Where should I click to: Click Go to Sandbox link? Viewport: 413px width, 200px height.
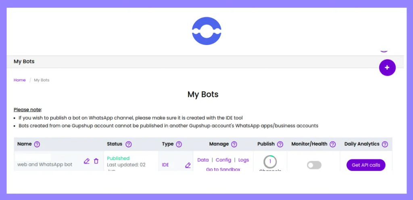pos(223,169)
